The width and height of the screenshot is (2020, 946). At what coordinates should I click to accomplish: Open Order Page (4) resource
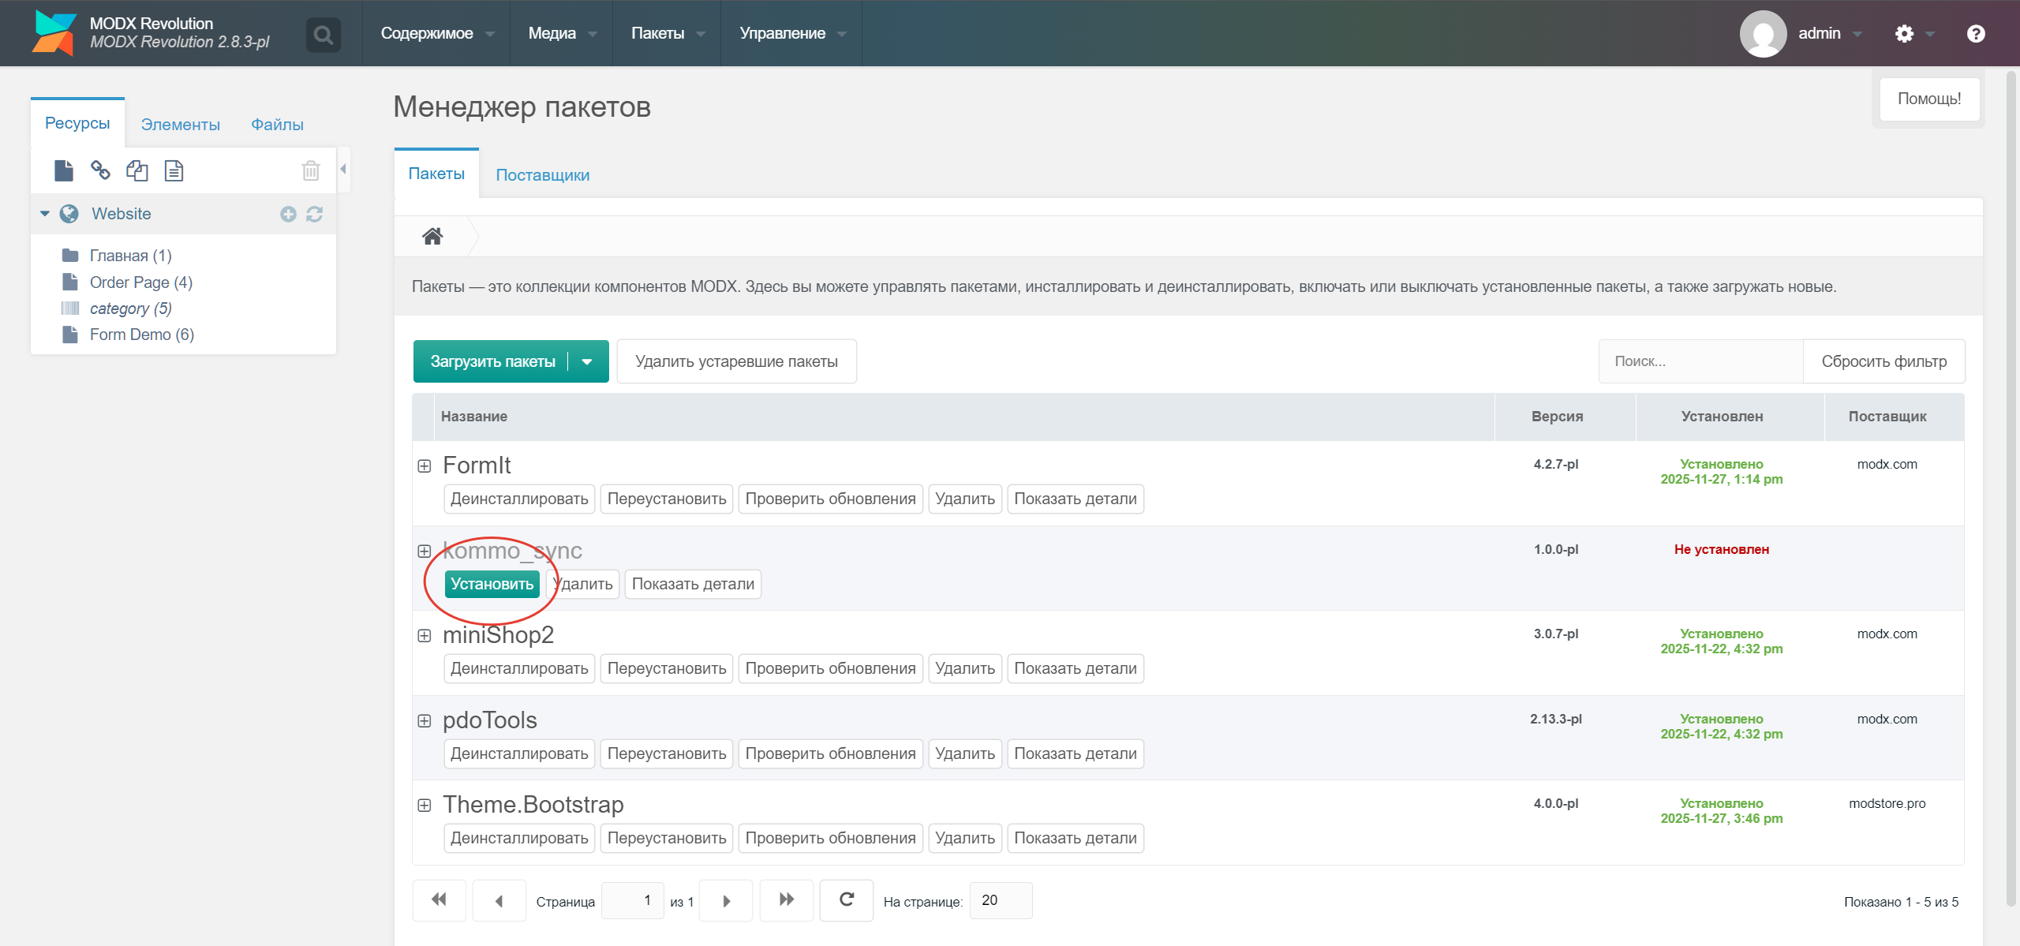140,282
